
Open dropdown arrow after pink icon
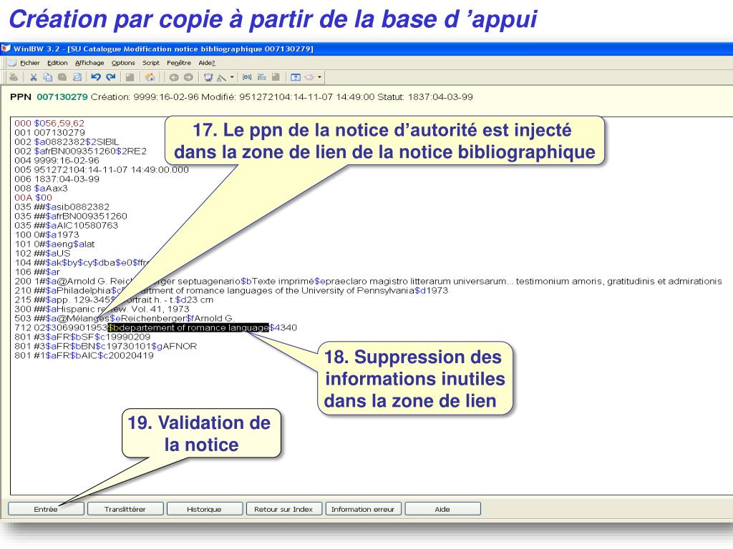coord(319,77)
